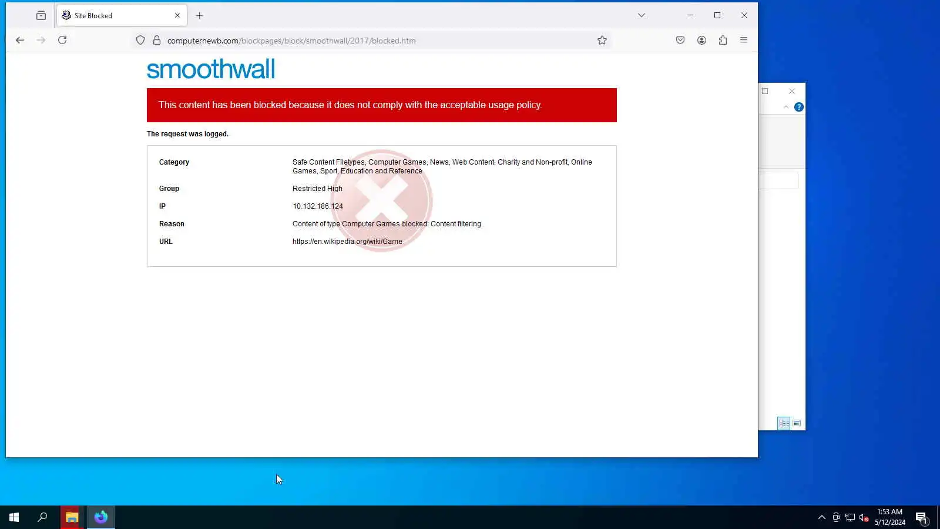Open a new tab with plus button
940x529 pixels.
(200, 16)
